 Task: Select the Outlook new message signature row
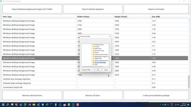point(95,79)
